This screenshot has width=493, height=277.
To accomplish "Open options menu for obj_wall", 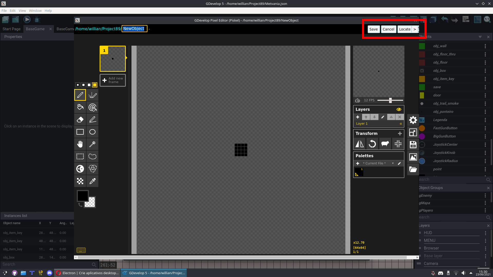I will (485, 46).
